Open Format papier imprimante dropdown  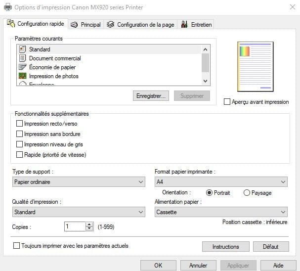(221, 182)
